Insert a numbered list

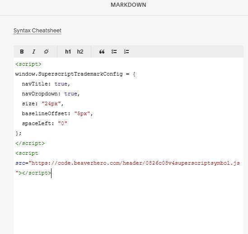click(x=126, y=52)
